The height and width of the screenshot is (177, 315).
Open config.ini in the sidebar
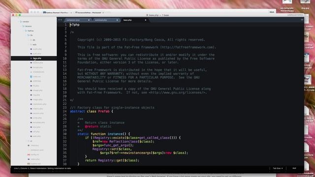(x=35, y=155)
